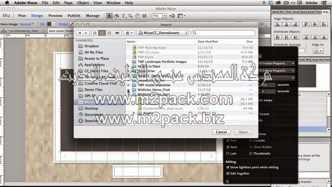Click Cancel in the Import dialog
332x187 pixels.
point(221,132)
